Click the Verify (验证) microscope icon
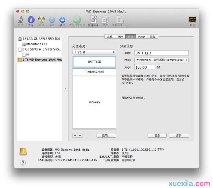Viewport: 213px width, 188px height. (21, 20)
